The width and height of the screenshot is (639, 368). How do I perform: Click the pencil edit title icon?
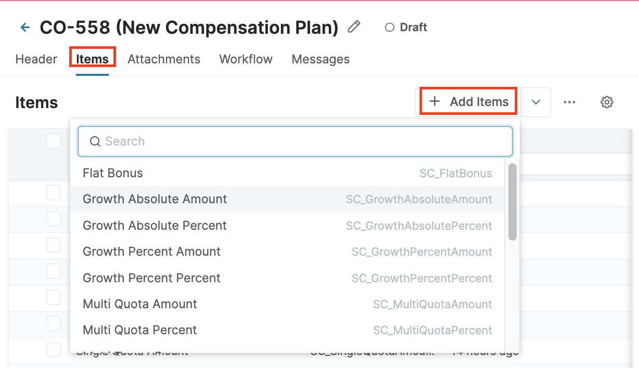354,27
